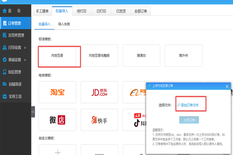This screenshot has height=155, width=233.
Task: Select the JD.COM 京东 template
Action: [99, 92]
